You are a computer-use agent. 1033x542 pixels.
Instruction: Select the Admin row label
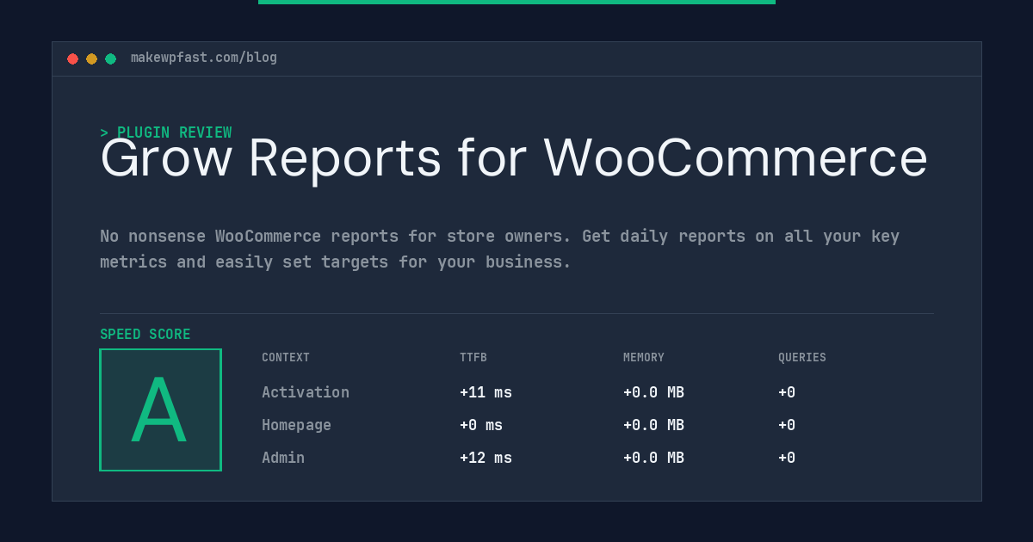tap(283, 458)
